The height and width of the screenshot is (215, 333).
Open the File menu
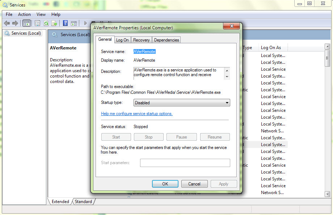tap(9, 14)
